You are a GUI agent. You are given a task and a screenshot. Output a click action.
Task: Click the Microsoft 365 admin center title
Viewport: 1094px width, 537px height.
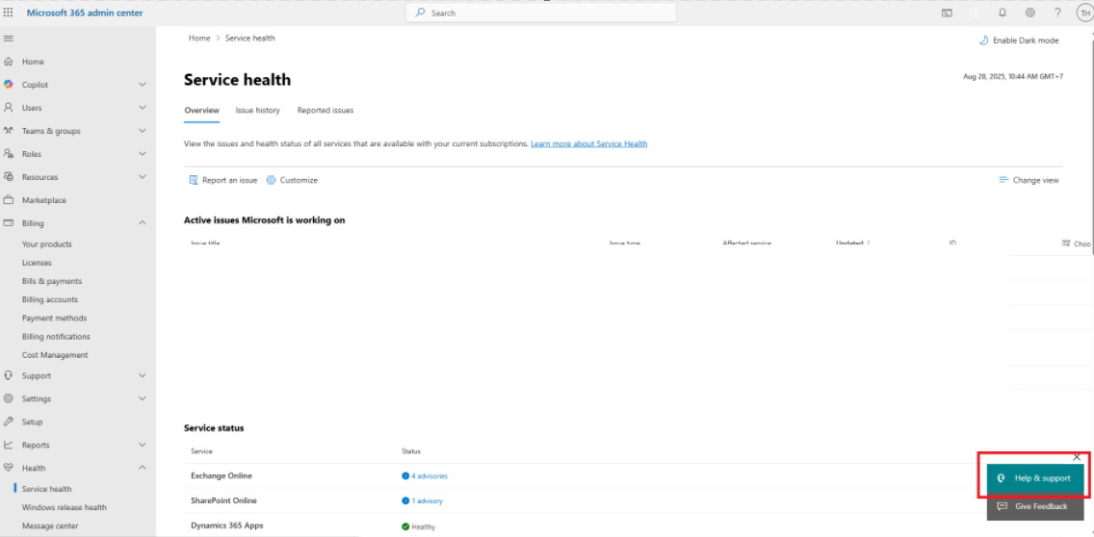tap(85, 13)
